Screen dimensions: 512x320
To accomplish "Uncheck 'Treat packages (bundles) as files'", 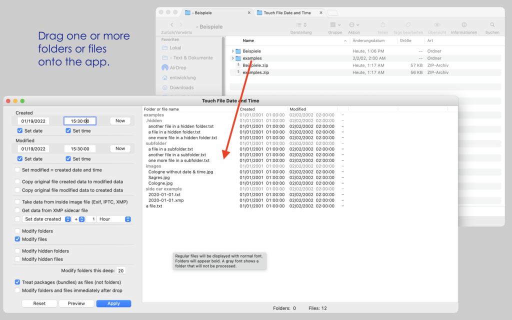I will 17,282.
